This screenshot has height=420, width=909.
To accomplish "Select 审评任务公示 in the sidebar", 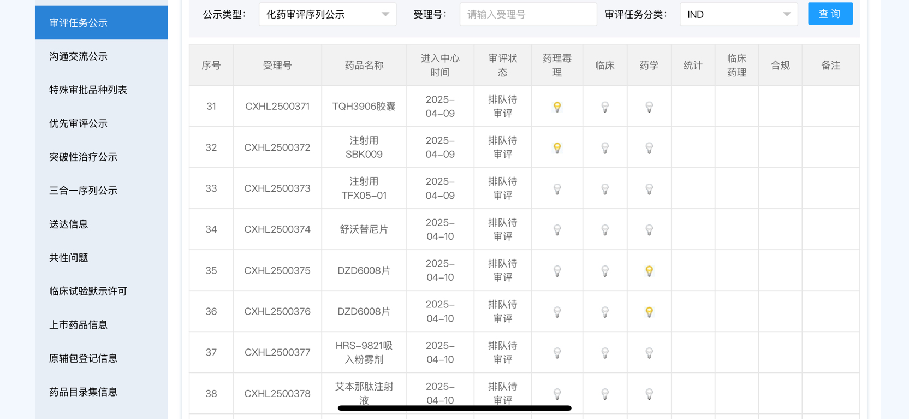I will pyautogui.click(x=101, y=22).
